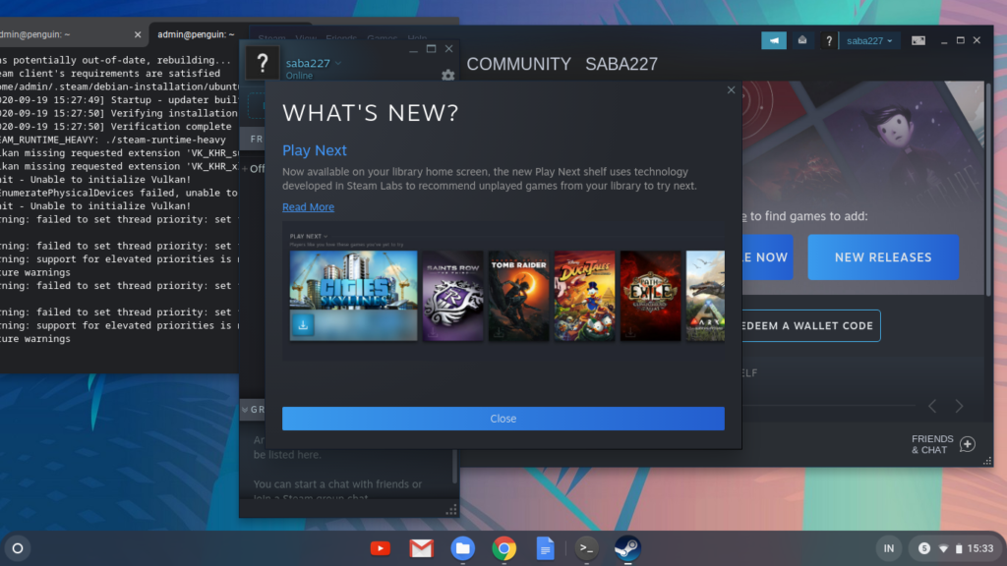
Task: Open the SABA227 profile tab in Steam
Action: click(x=622, y=64)
